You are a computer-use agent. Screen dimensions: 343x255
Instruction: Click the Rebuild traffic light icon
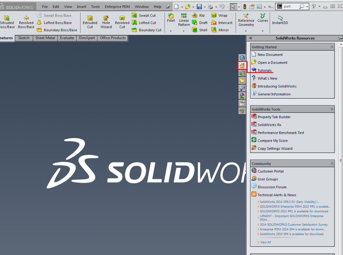click(244, 7)
